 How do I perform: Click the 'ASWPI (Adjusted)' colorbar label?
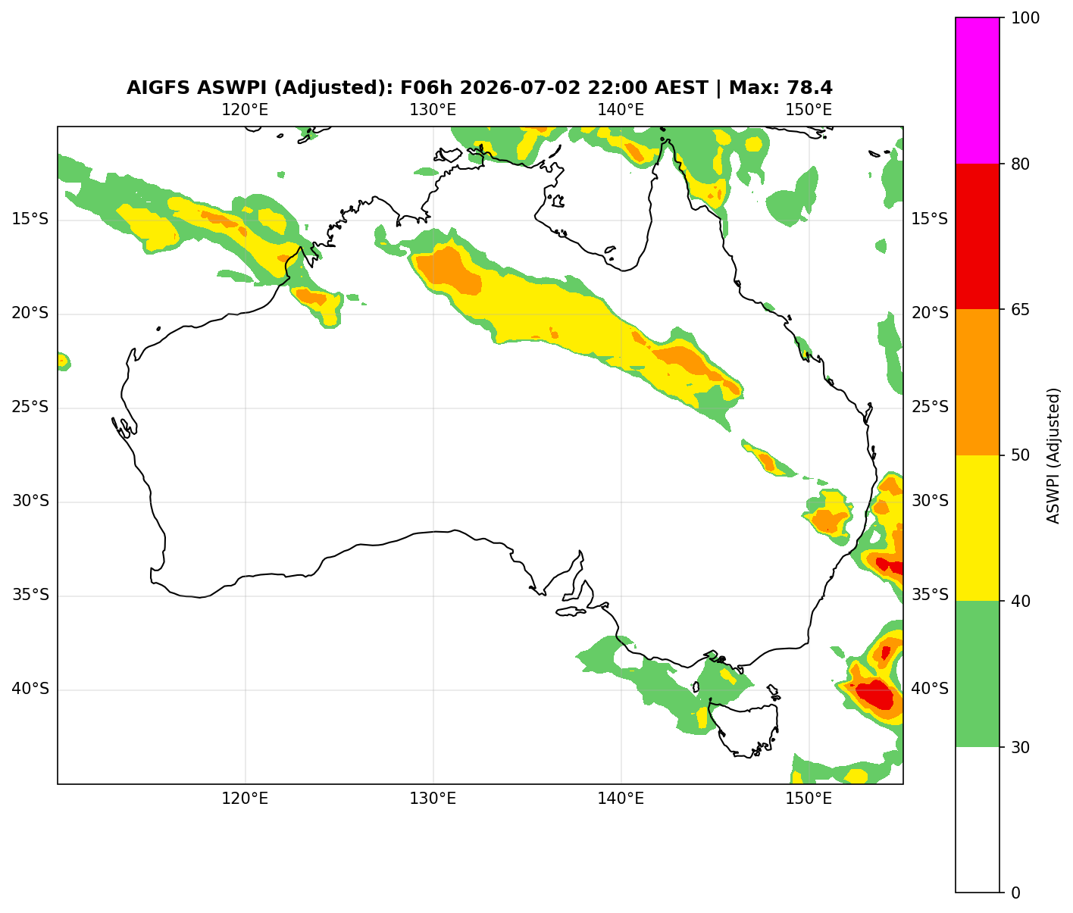1053,455
